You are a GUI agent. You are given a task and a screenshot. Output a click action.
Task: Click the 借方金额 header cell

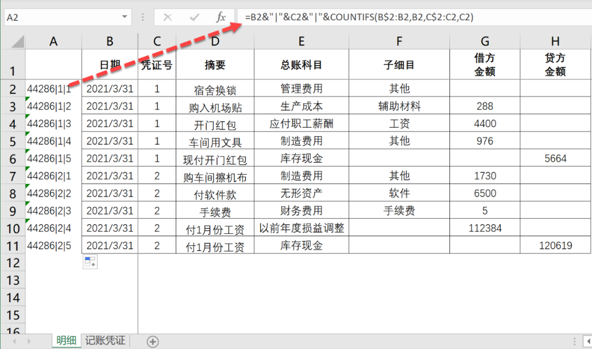[x=485, y=65]
